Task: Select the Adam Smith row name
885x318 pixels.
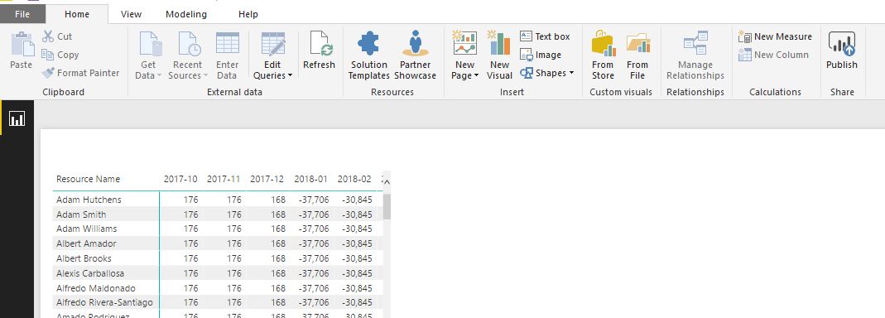Action: click(x=81, y=214)
